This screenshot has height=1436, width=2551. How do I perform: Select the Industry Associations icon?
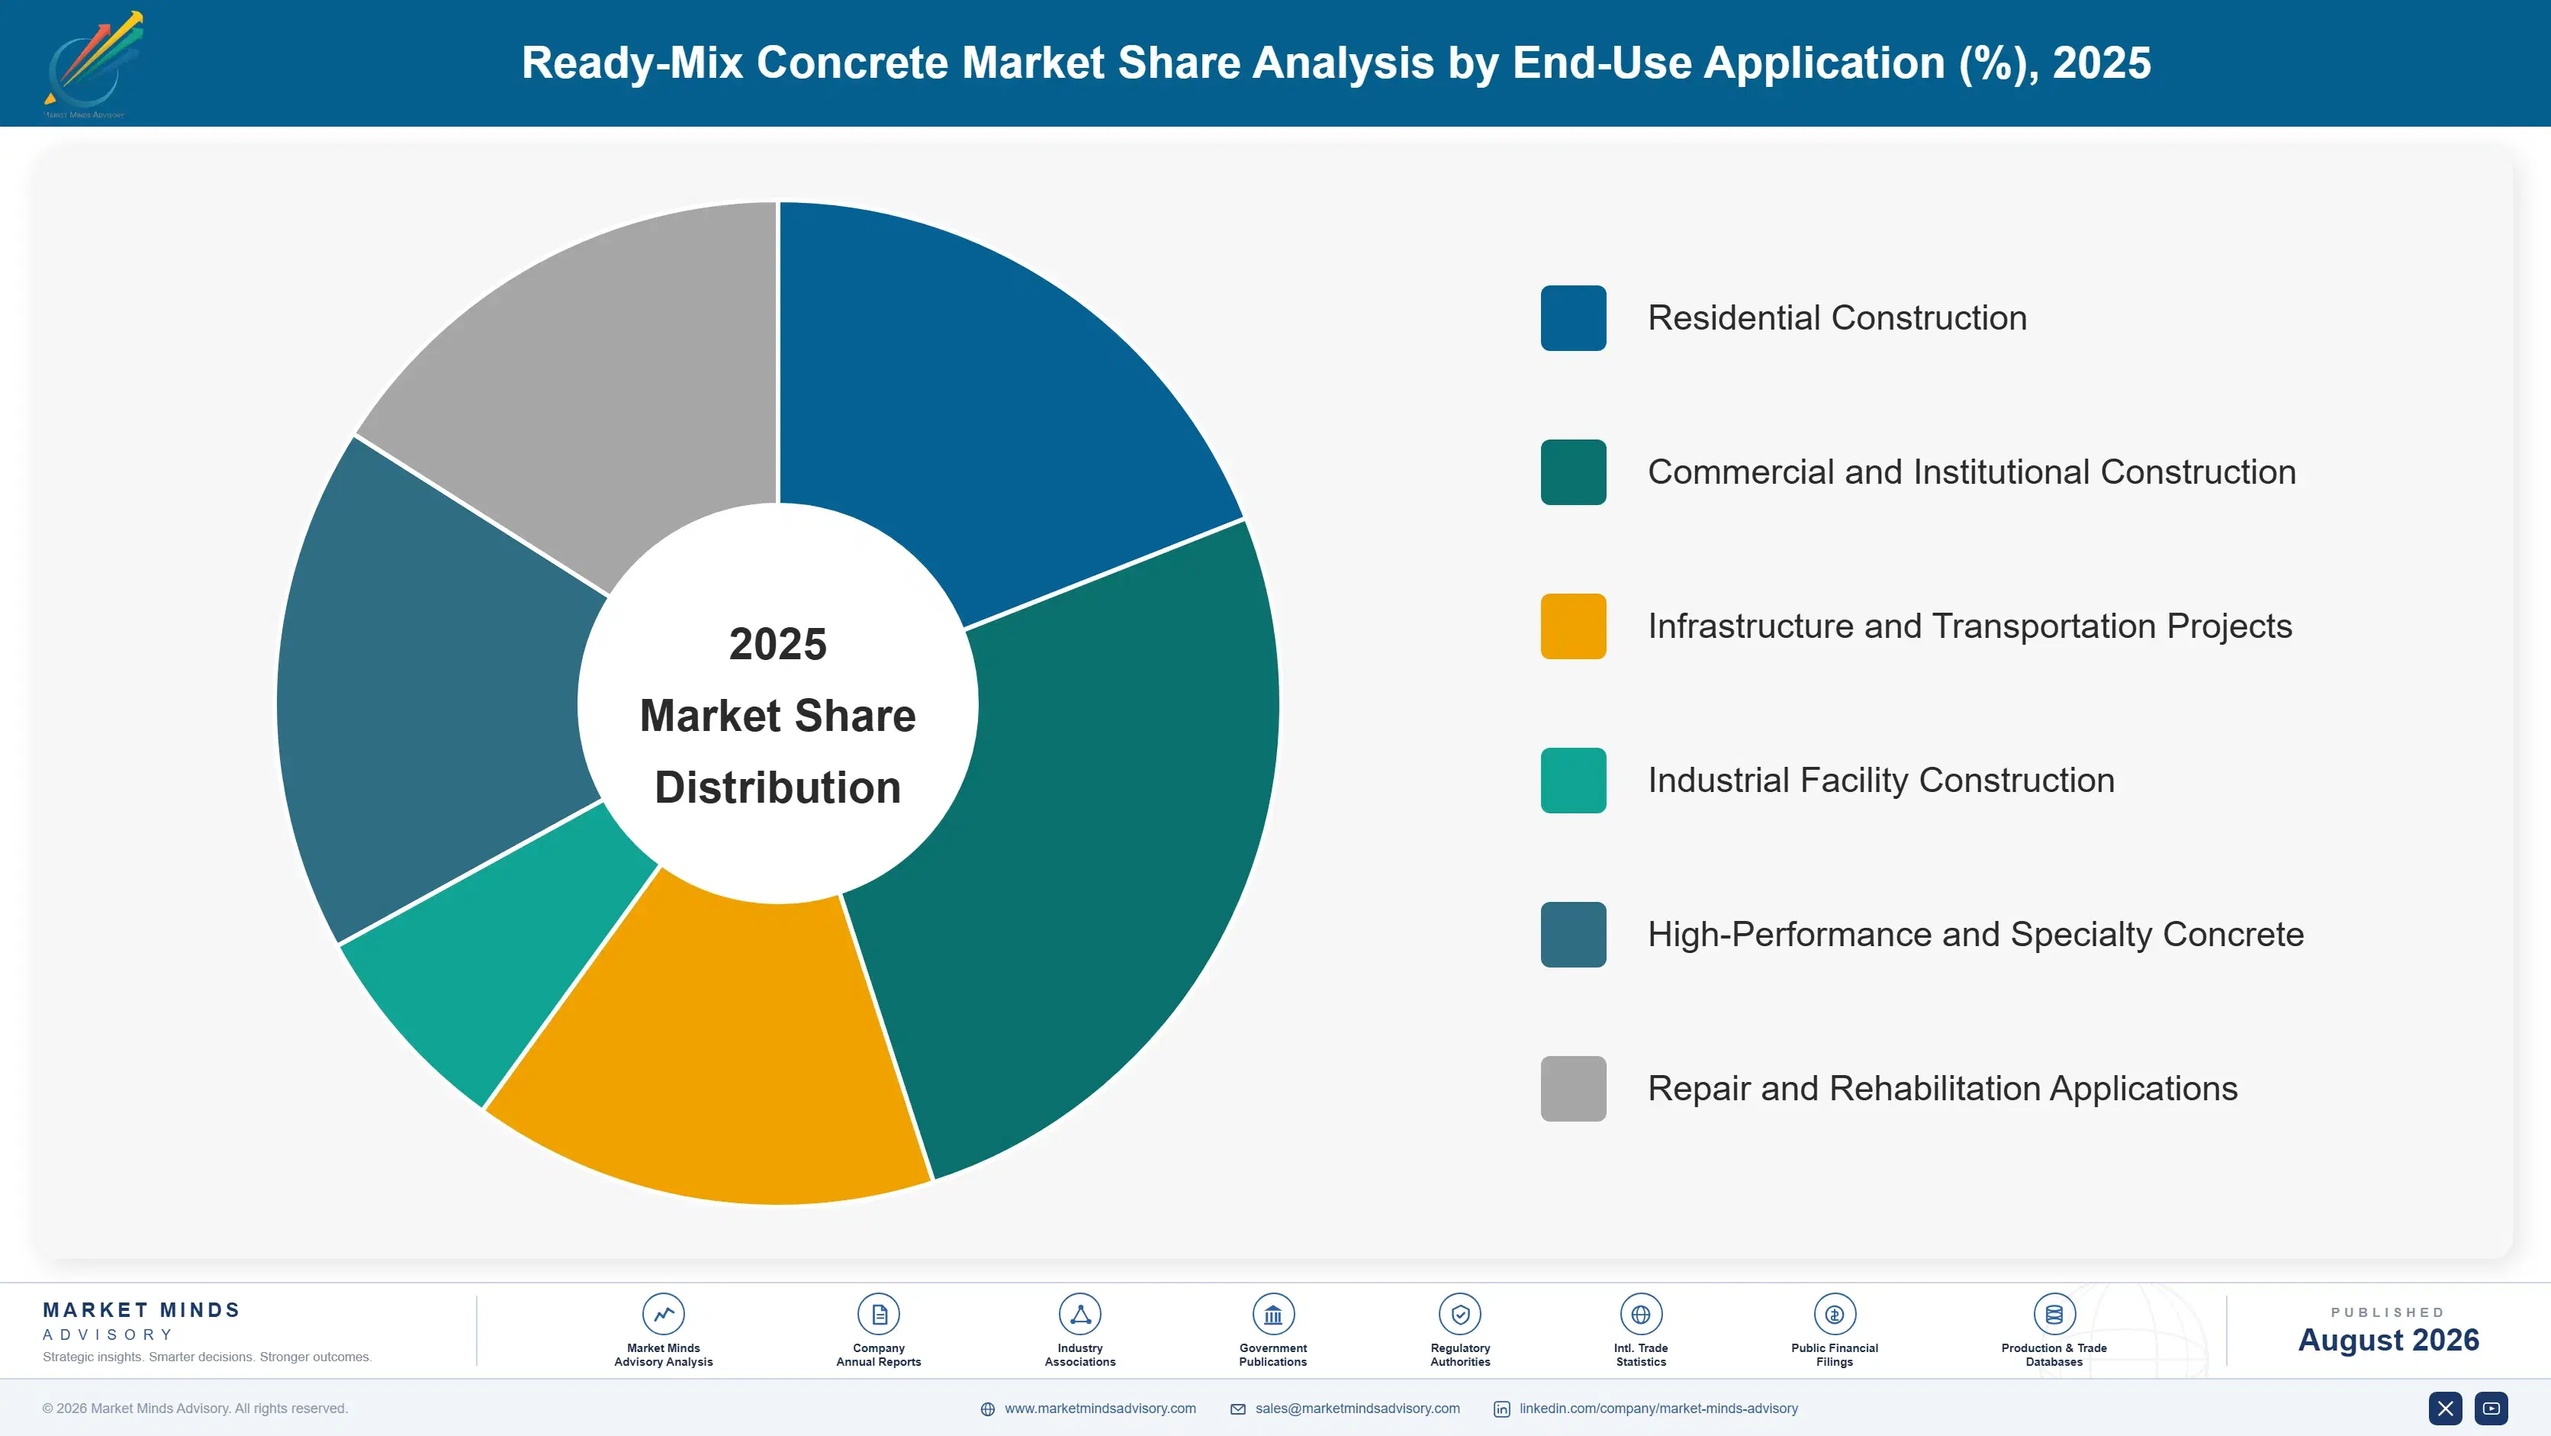1079,1314
